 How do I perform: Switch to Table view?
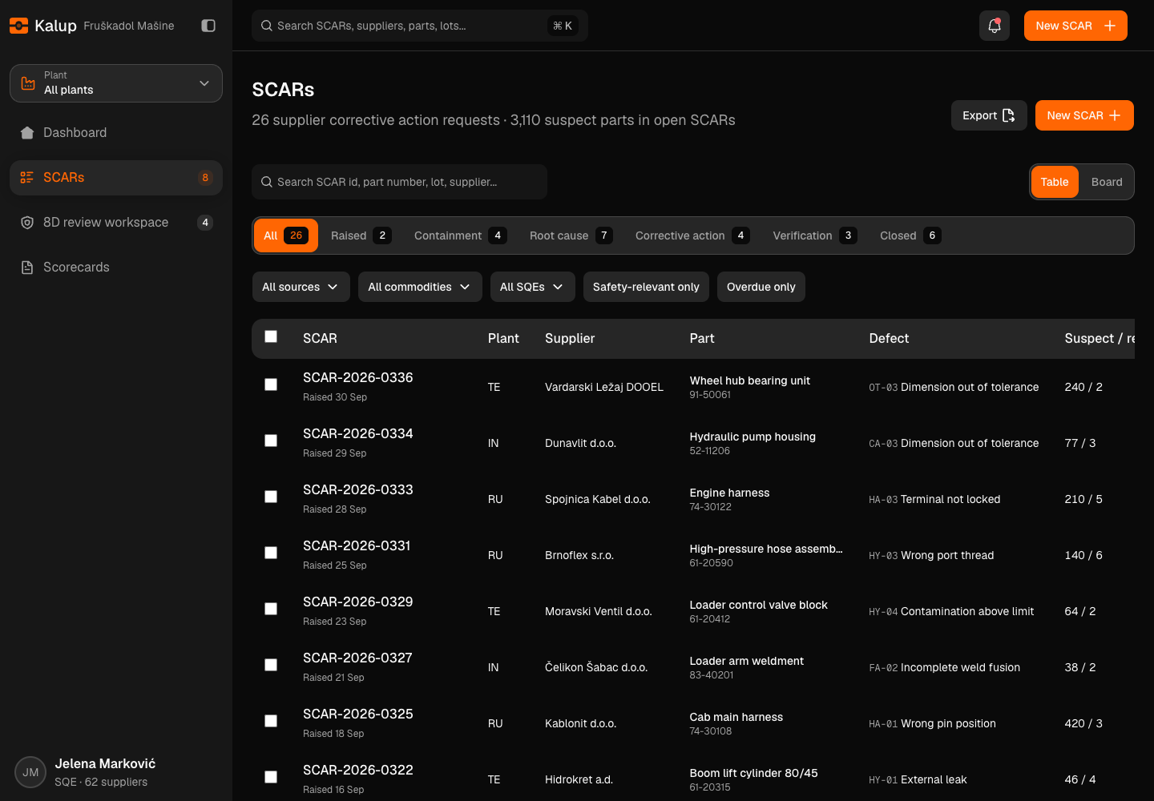1055,182
